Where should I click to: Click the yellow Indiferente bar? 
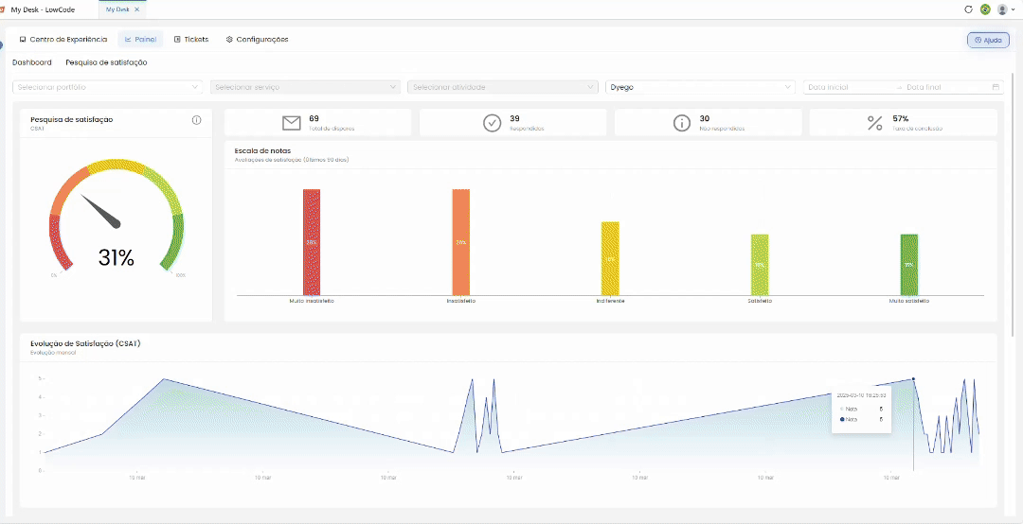click(610, 259)
